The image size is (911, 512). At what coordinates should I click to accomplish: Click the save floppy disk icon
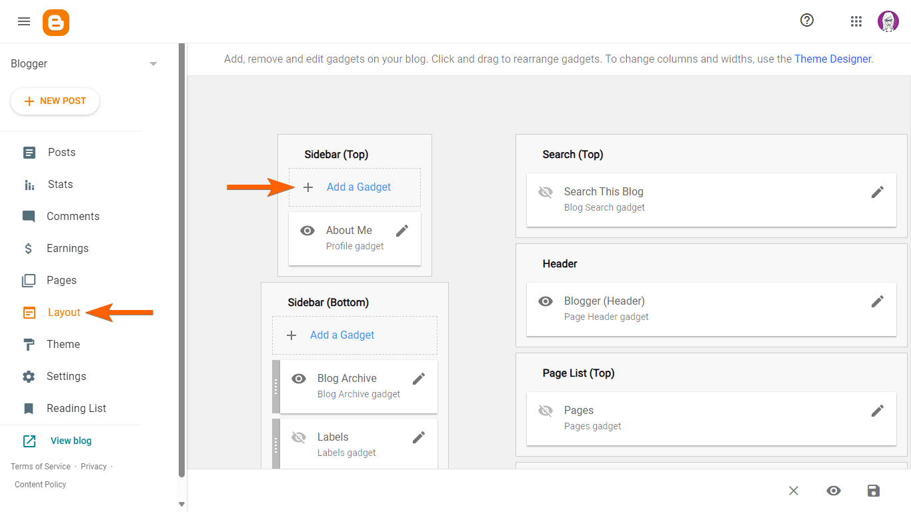[x=874, y=491]
